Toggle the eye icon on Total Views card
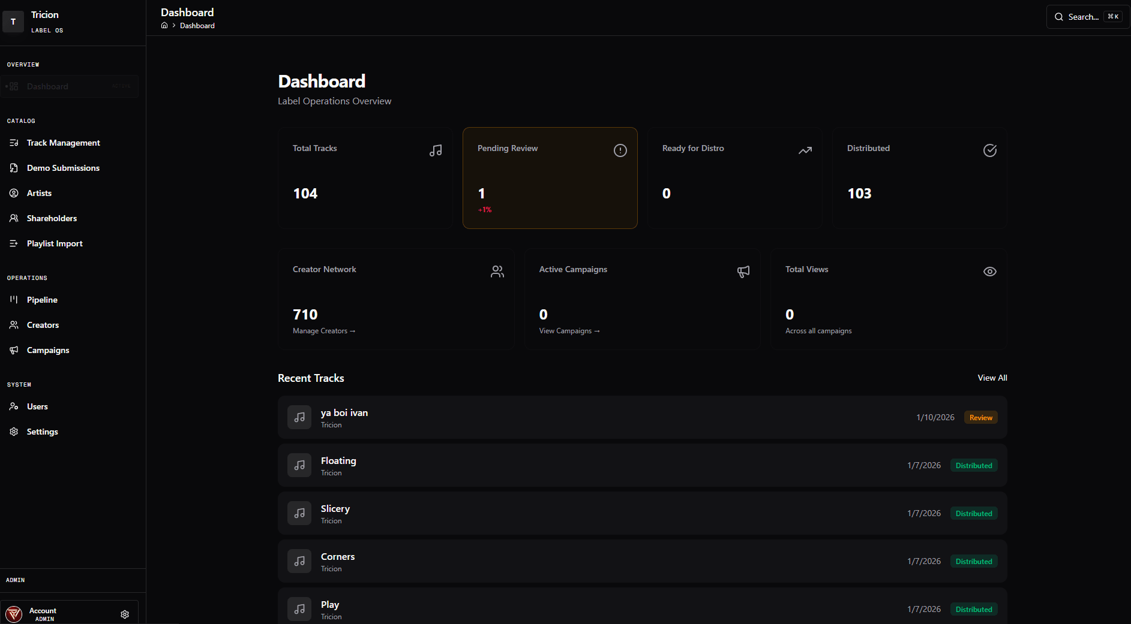This screenshot has height=624, width=1131. [989, 272]
